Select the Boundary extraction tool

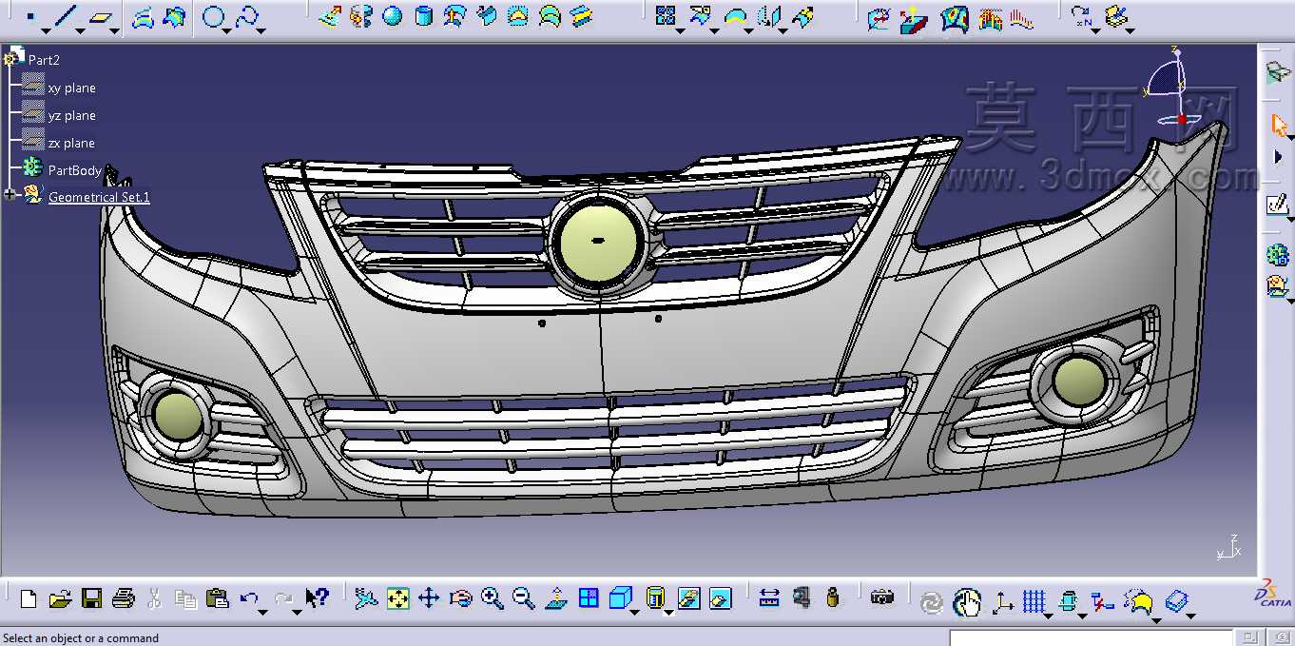(x=735, y=16)
